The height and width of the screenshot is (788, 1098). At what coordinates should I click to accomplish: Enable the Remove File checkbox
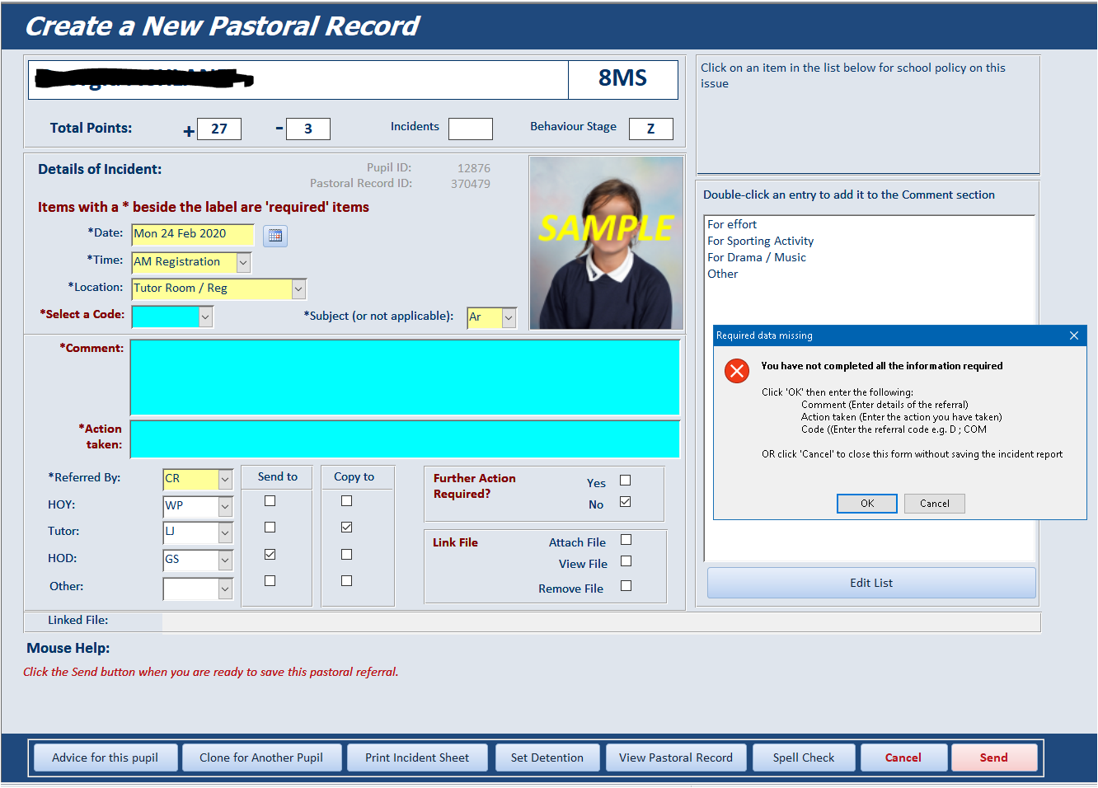click(x=626, y=585)
